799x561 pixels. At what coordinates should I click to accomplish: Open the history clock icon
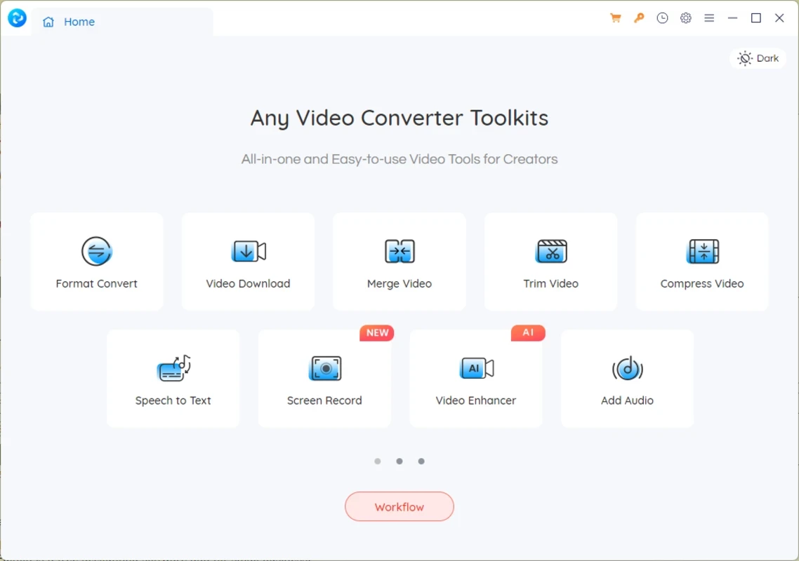click(662, 18)
